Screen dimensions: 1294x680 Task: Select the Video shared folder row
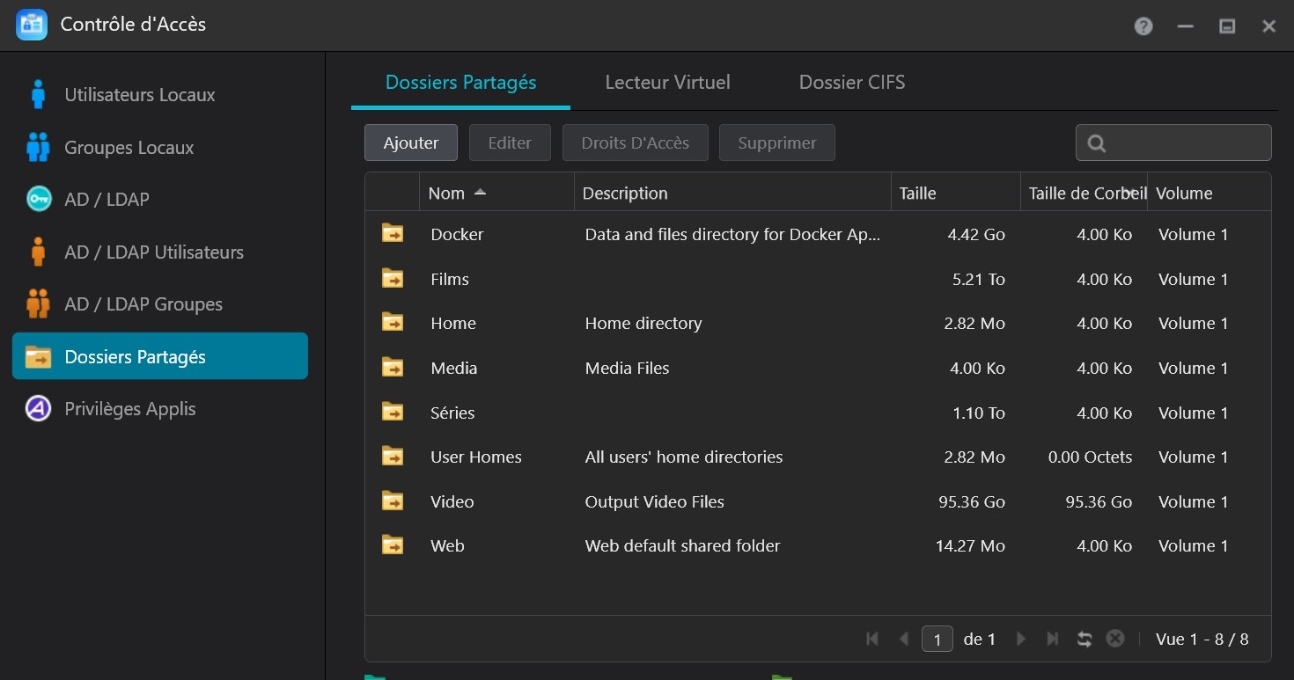click(452, 501)
